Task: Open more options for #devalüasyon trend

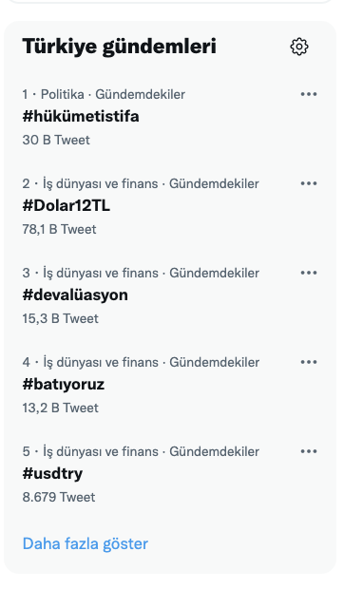Action: 309,273
